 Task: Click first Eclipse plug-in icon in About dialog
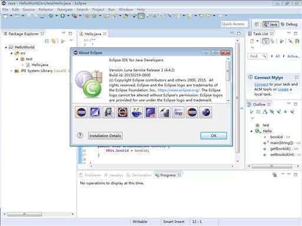click(x=81, y=112)
